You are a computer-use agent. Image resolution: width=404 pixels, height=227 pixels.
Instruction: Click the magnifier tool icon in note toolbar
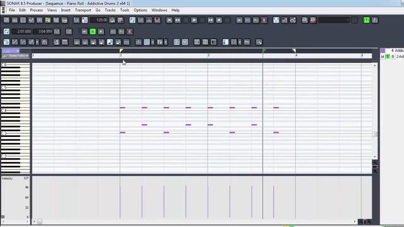[x=259, y=42]
